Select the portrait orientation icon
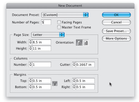Screen dimensions: 139x102 click(x=79, y=43)
